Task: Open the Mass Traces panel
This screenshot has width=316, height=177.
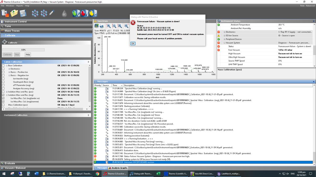Action: (46, 31)
